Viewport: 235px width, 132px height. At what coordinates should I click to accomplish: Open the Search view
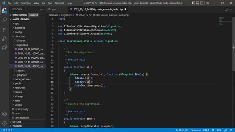click(x=4, y=20)
